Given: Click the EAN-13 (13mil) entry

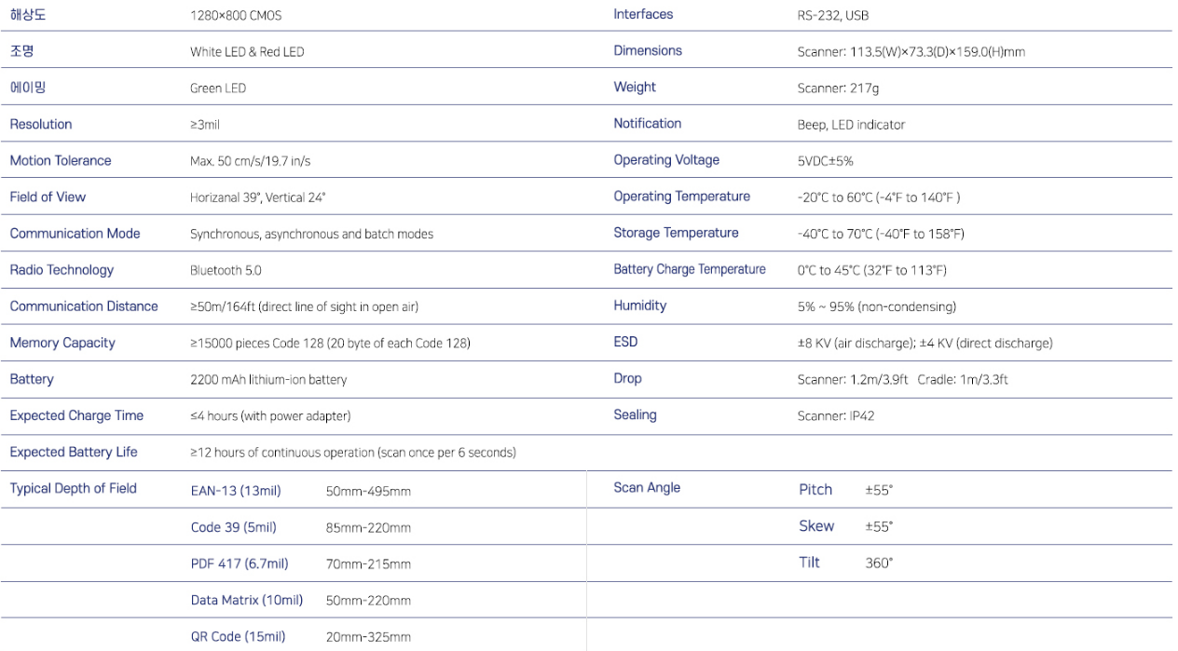Looking at the screenshot, I should 236,491.
